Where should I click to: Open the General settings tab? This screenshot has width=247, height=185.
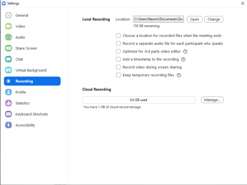[x=32, y=15]
